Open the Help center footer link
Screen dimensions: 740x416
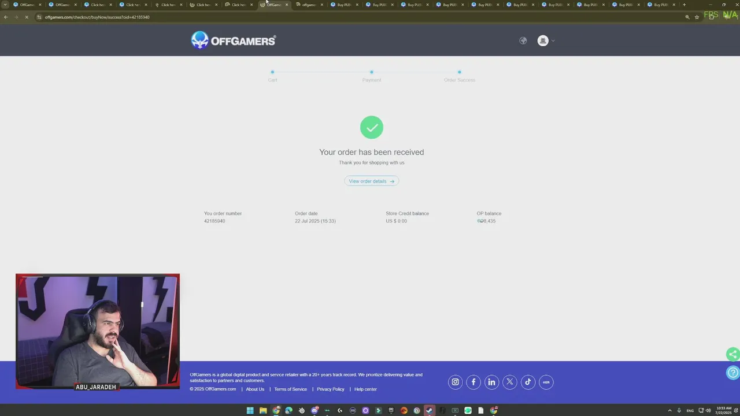point(365,389)
